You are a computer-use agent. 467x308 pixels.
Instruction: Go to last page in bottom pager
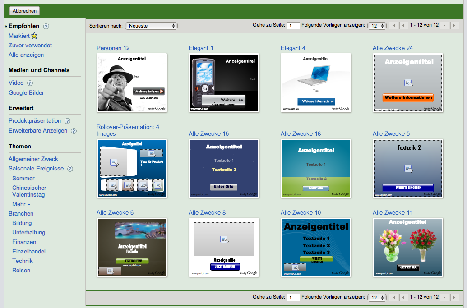pos(454,297)
